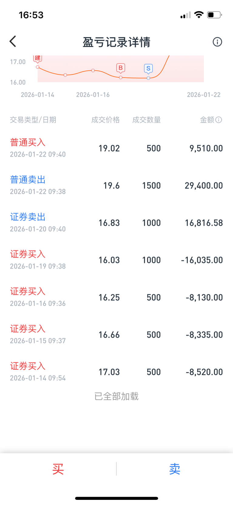This screenshot has width=233, height=505.
Task: Tap the info icon beside 金额
Action: (x=219, y=120)
